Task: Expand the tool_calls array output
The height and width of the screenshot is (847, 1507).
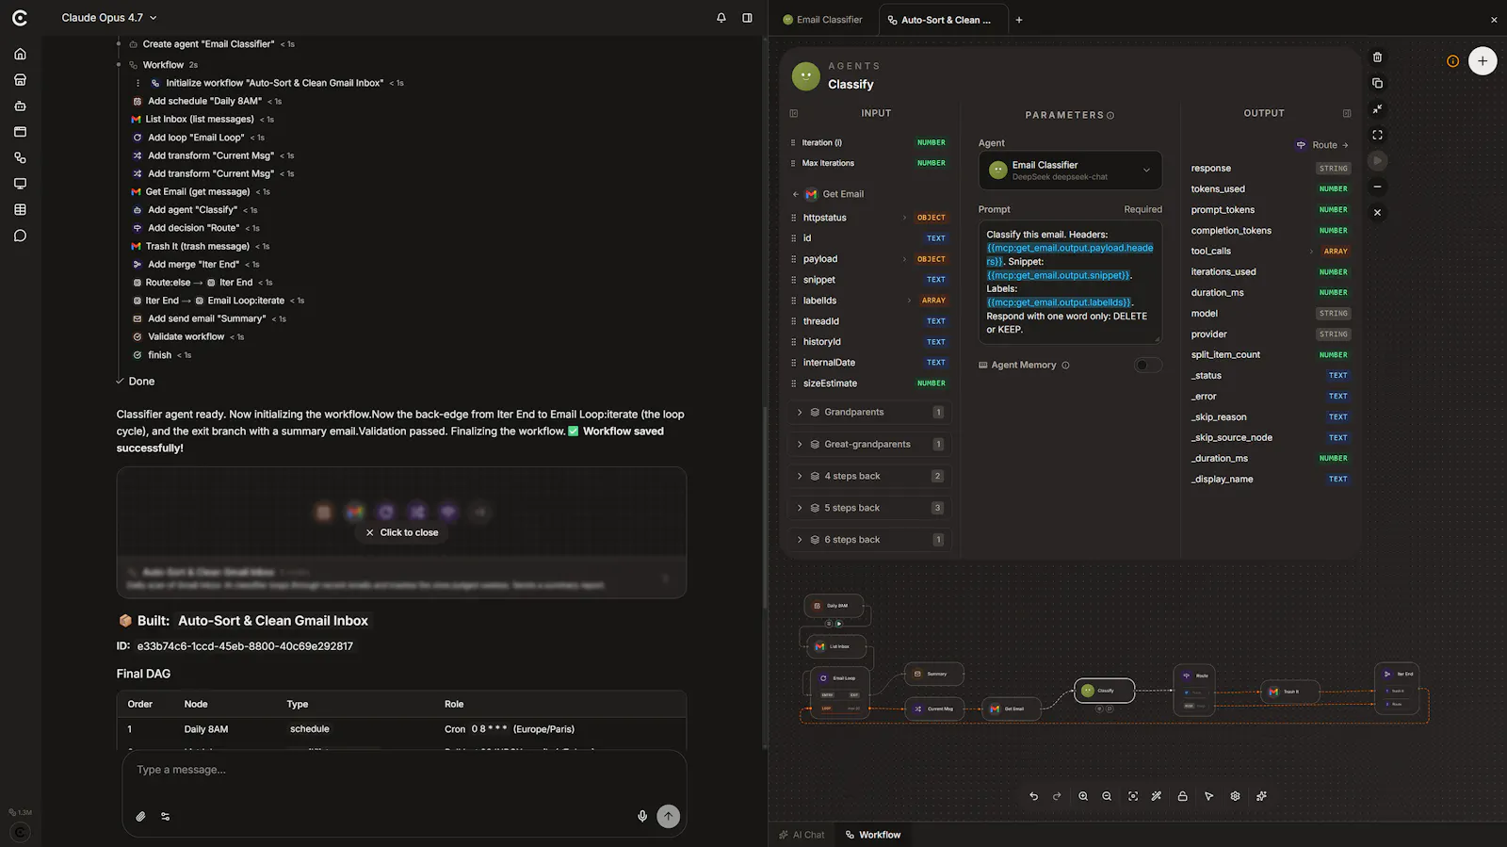Action: pos(1311,252)
